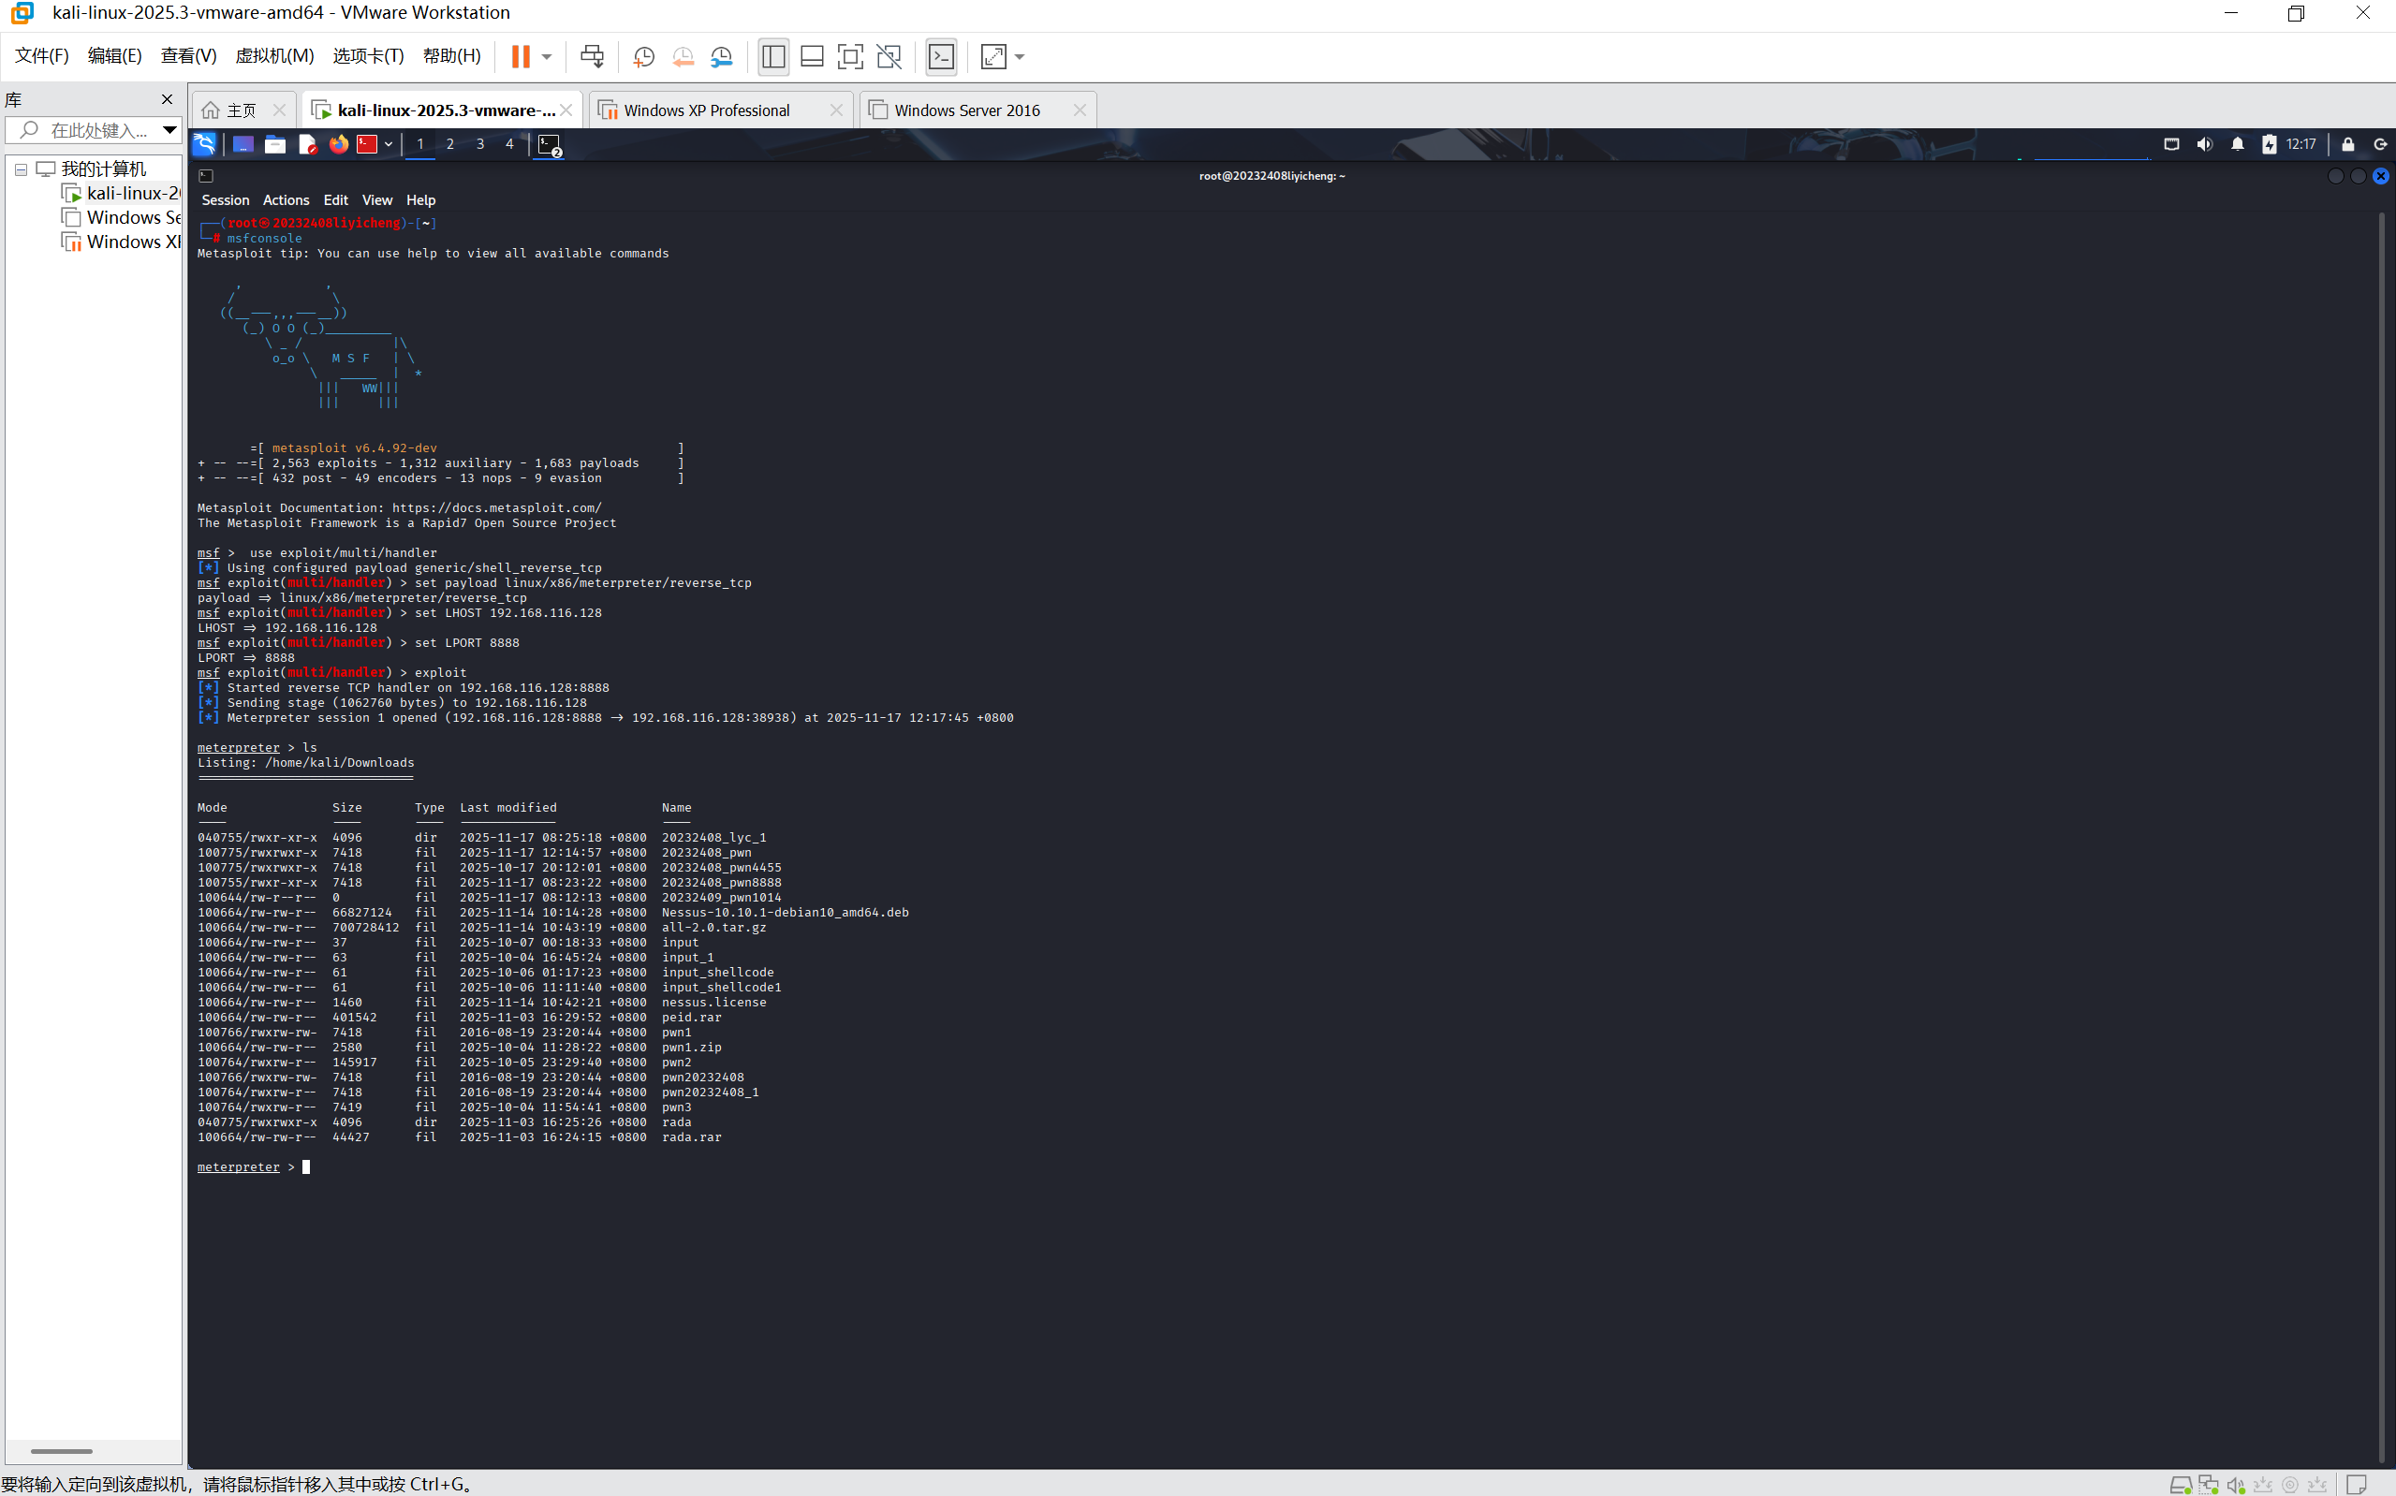Open the snapshot manager icon

(722, 56)
